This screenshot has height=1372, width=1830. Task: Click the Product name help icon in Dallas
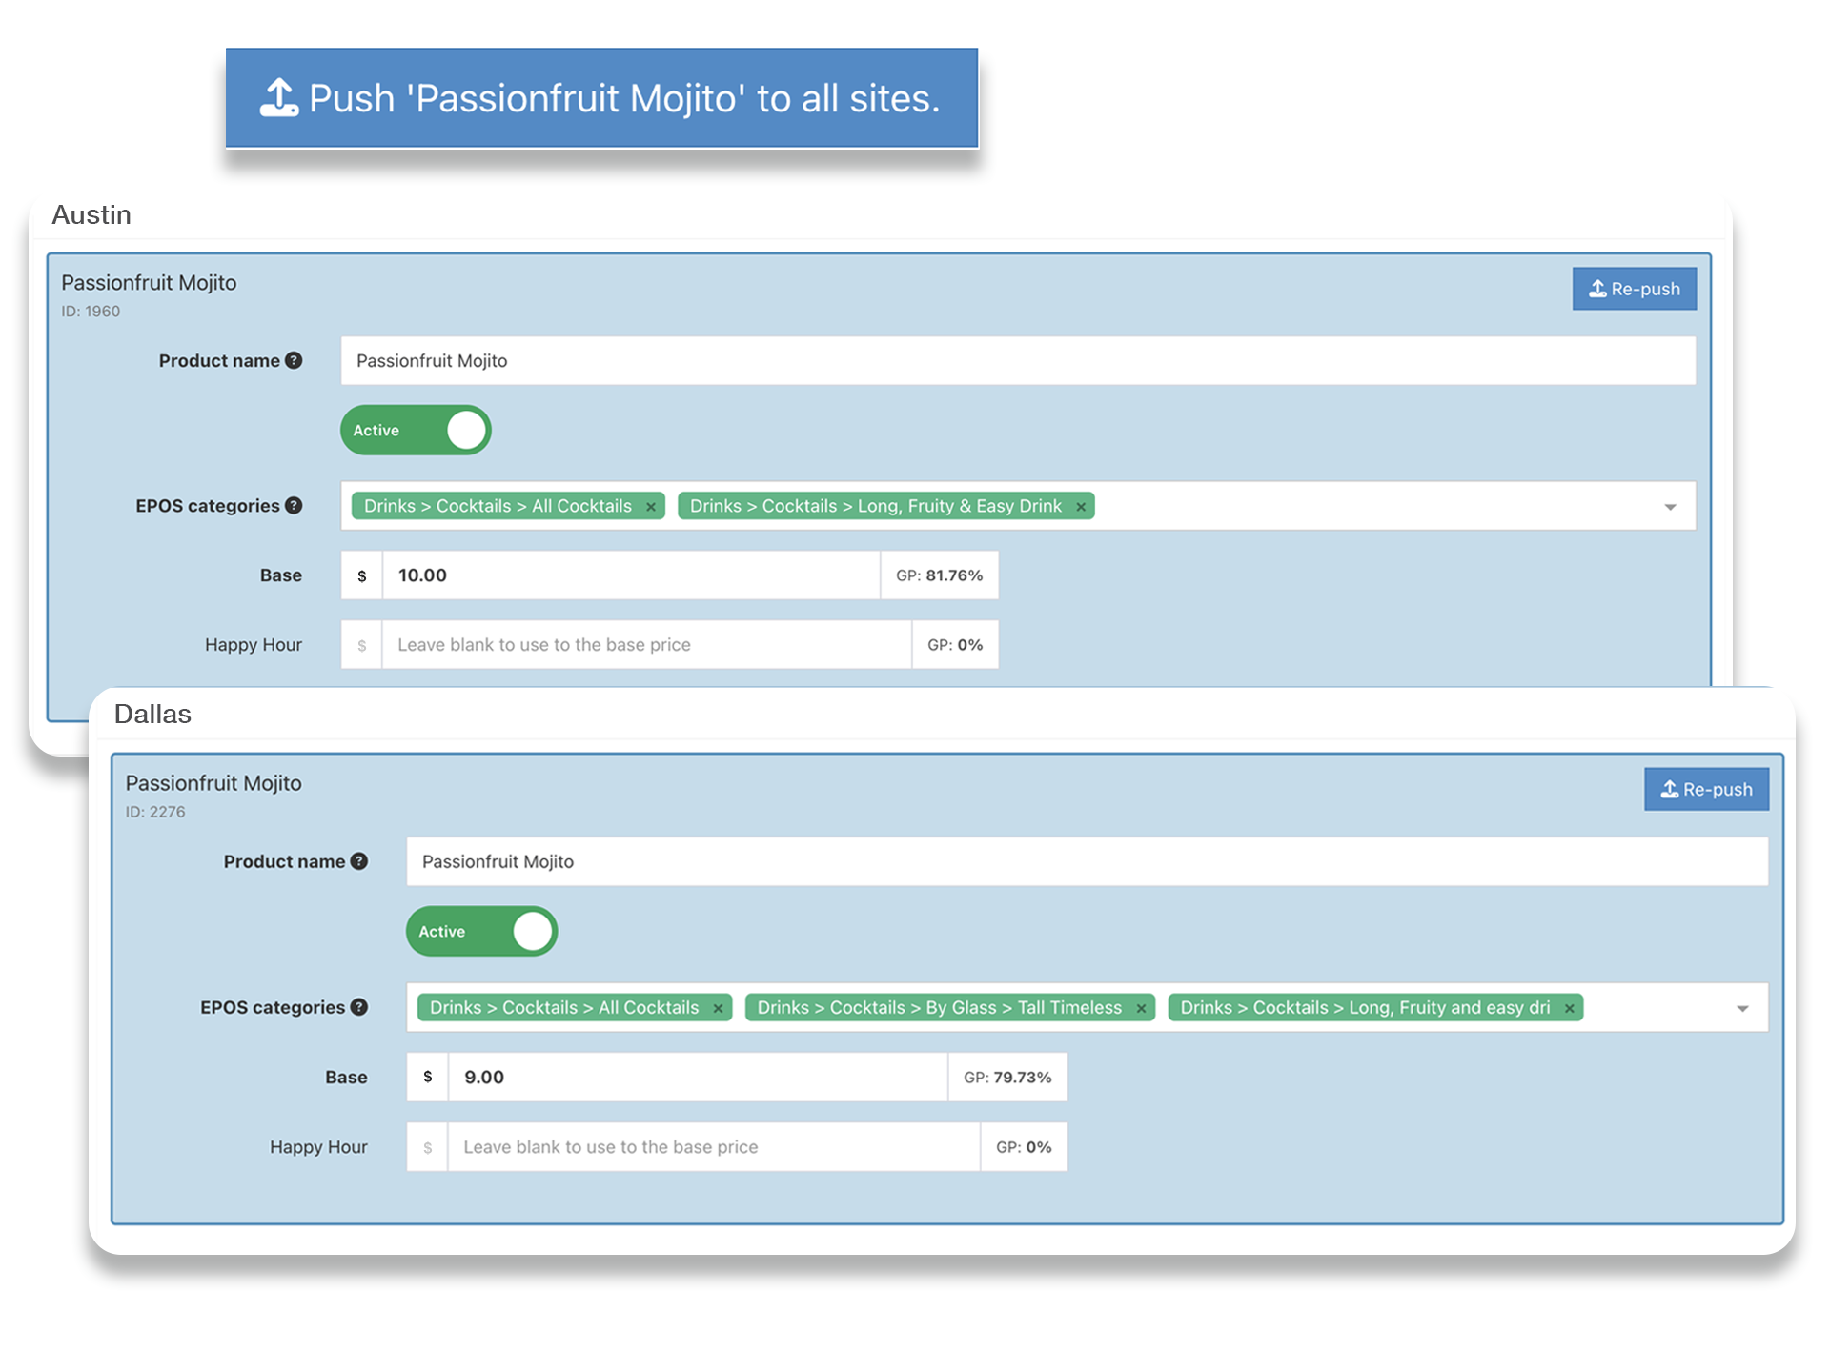point(360,860)
